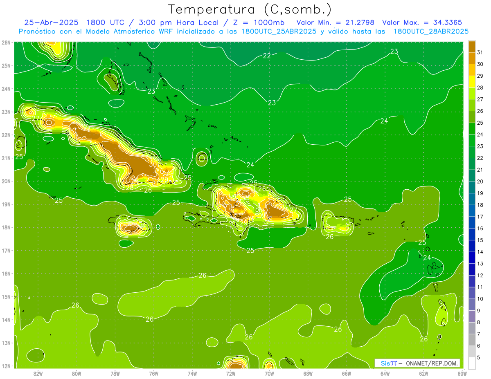Screen dimensions: 491x379
Task: Click the 17N latitude axis label
Action: click(x=6, y=250)
